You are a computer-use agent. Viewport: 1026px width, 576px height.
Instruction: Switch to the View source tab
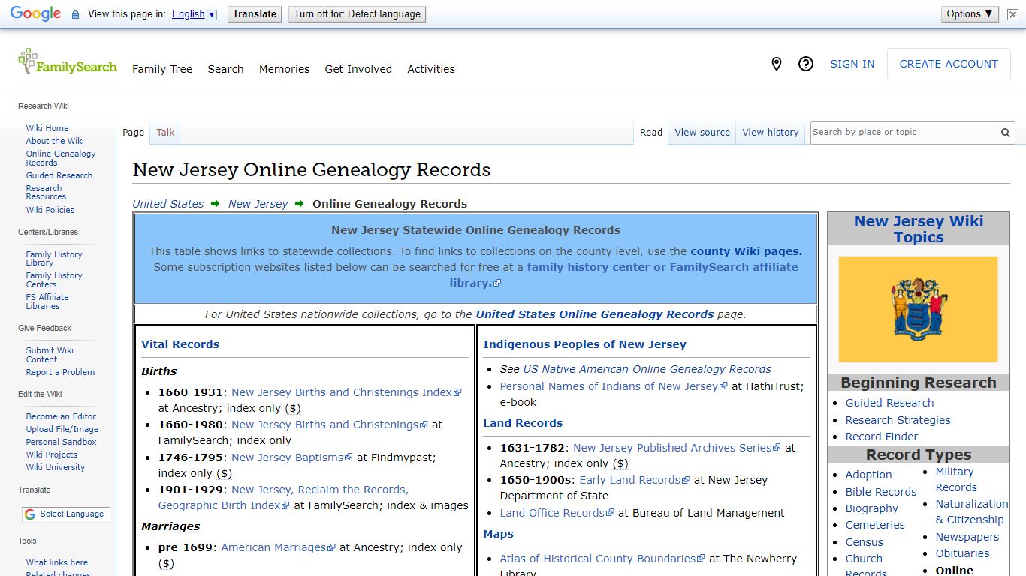point(702,133)
